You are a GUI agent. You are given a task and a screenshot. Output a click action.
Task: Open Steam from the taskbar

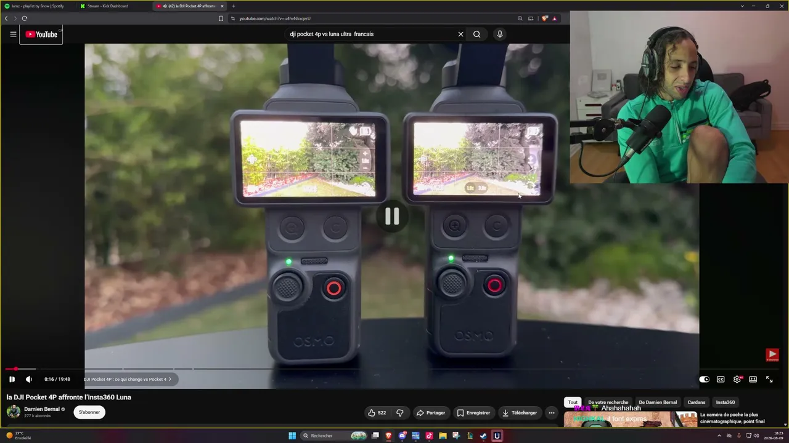(x=483, y=436)
